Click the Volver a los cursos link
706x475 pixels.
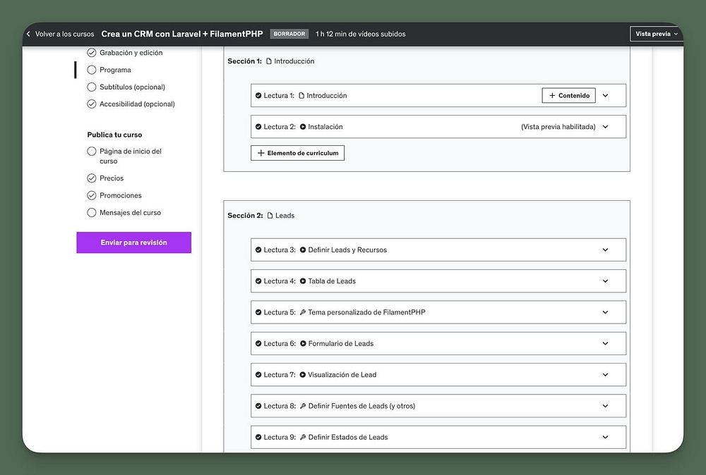[x=65, y=34]
